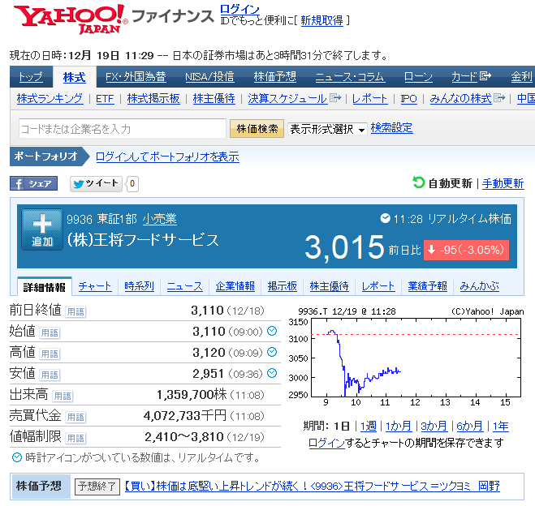Image resolution: width=535 pixels, height=506 pixels.
Task: Open the ETF sub-menu link
Action: click(105, 99)
